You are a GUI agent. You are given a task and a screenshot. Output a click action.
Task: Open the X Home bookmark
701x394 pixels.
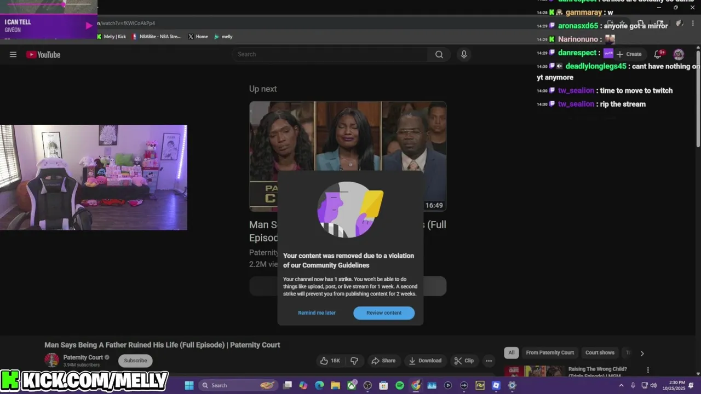(x=198, y=37)
